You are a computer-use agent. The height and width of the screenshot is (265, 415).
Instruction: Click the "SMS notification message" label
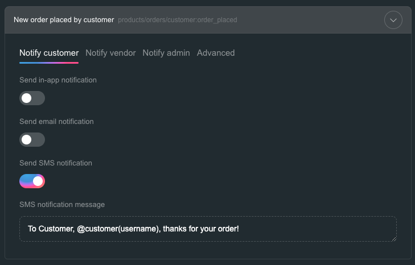(x=62, y=205)
